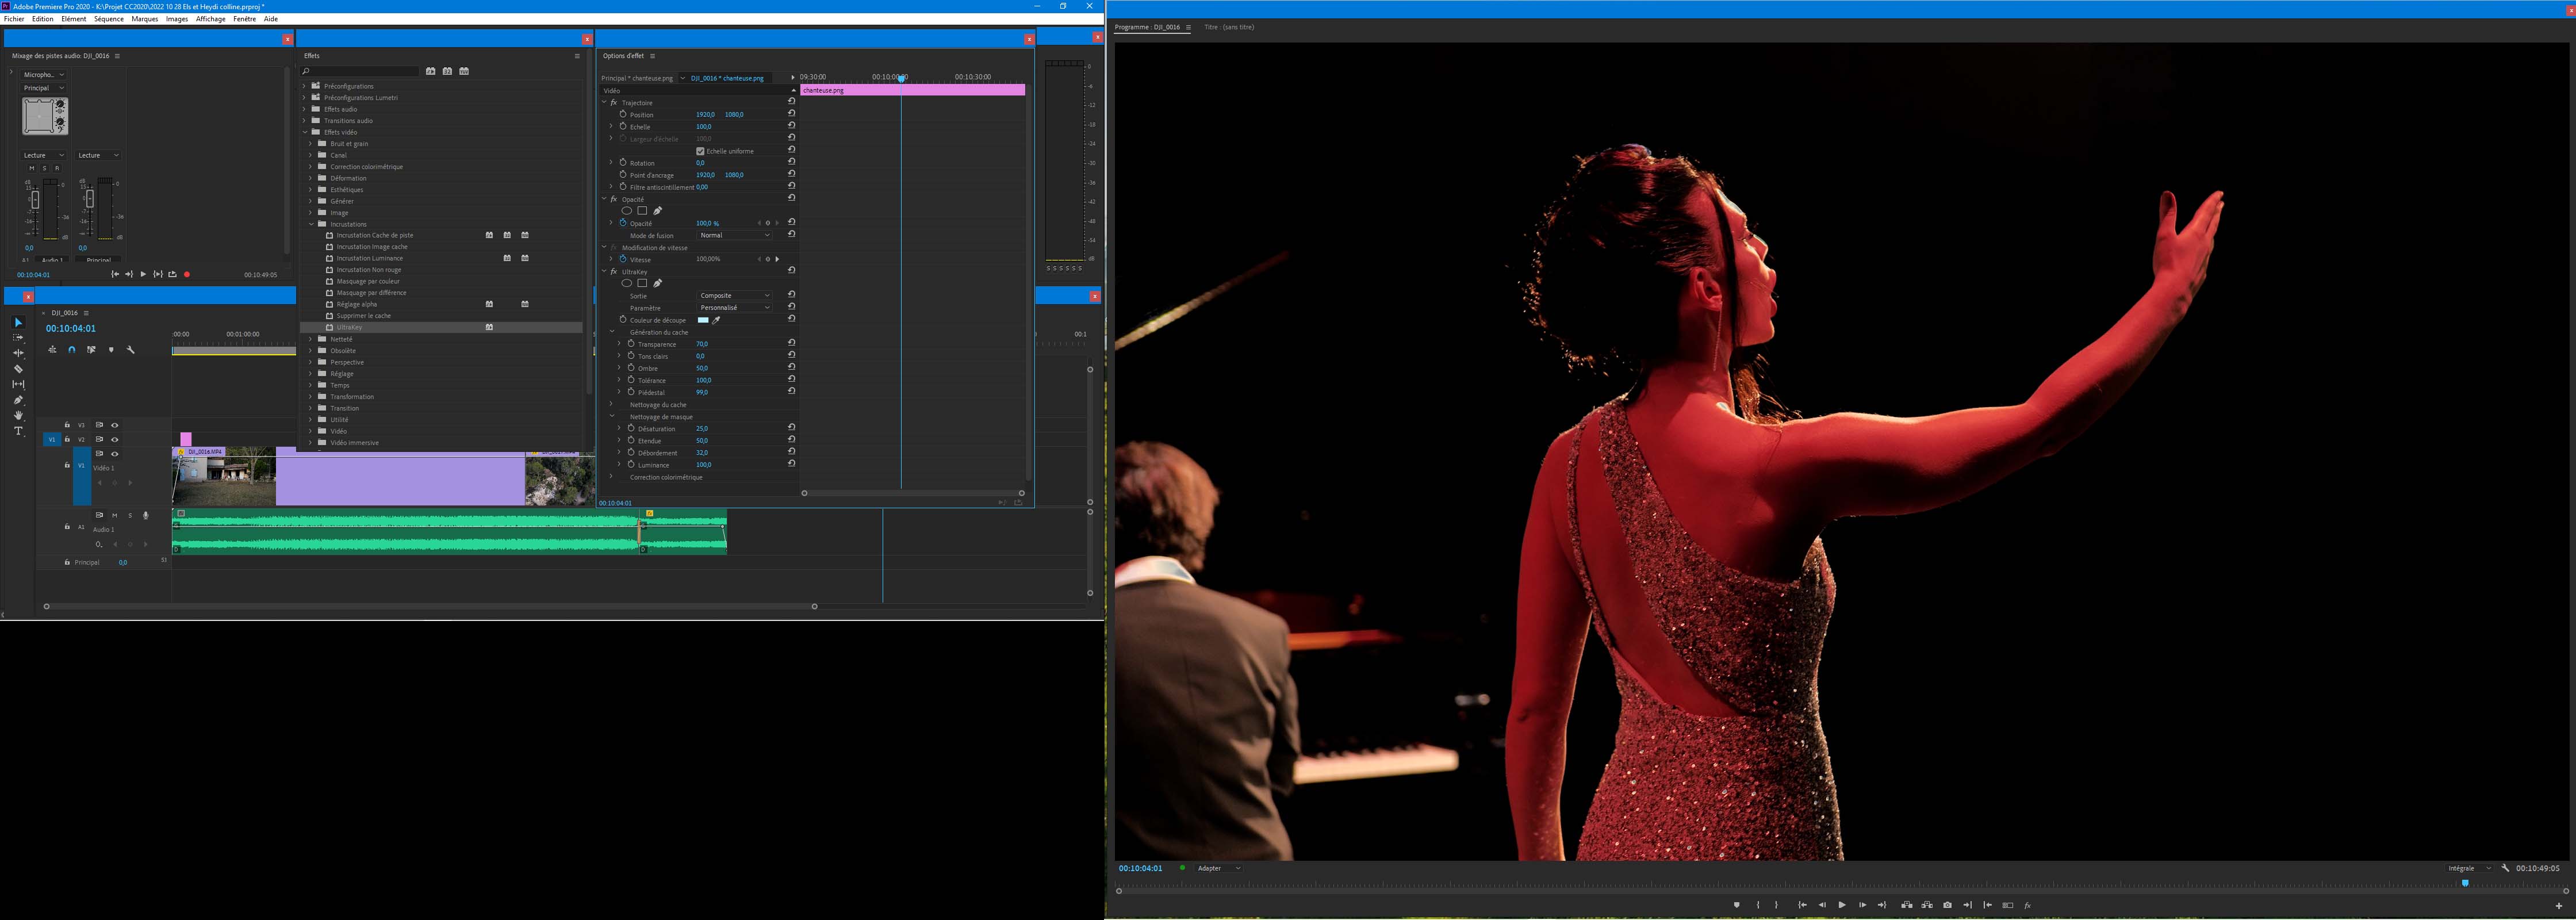This screenshot has width=2576, height=920.
Task: Switch to the Titre (sans titre) tab
Action: pos(1229,27)
